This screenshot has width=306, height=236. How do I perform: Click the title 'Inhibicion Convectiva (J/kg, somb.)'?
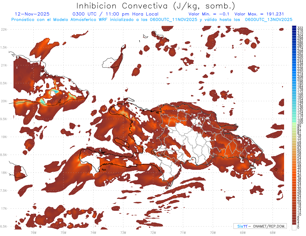pyautogui.click(x=156, y=6)
